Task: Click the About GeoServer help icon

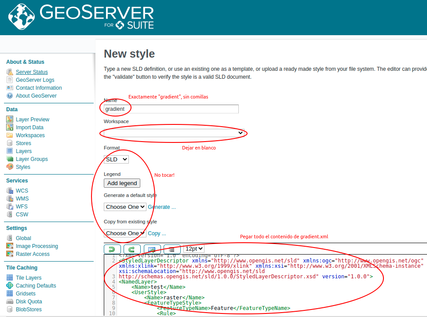Action: click(x=10, y=95)
